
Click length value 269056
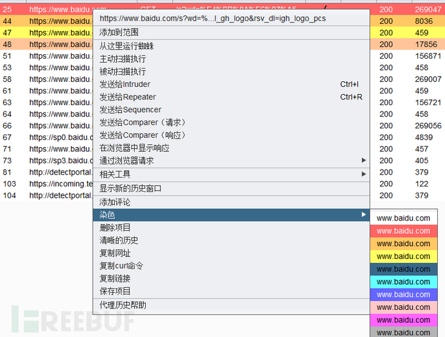coord(428,126)
